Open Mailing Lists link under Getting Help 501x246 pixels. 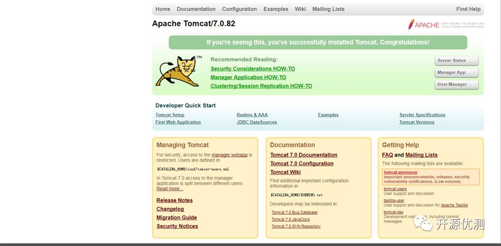pos(421,155)
